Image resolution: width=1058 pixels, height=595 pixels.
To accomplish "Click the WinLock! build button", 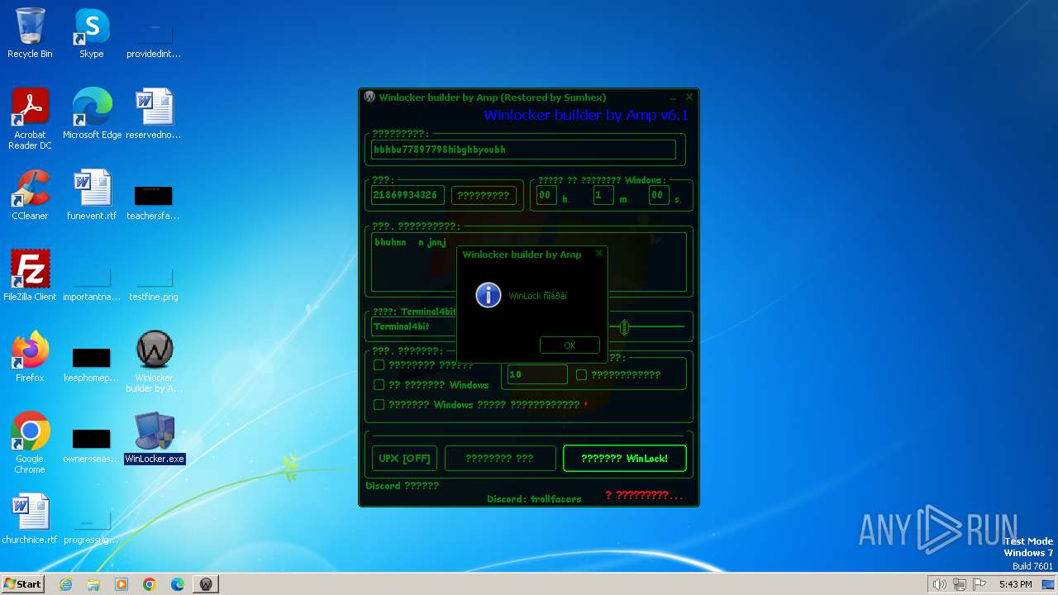I will pos(624,459).
